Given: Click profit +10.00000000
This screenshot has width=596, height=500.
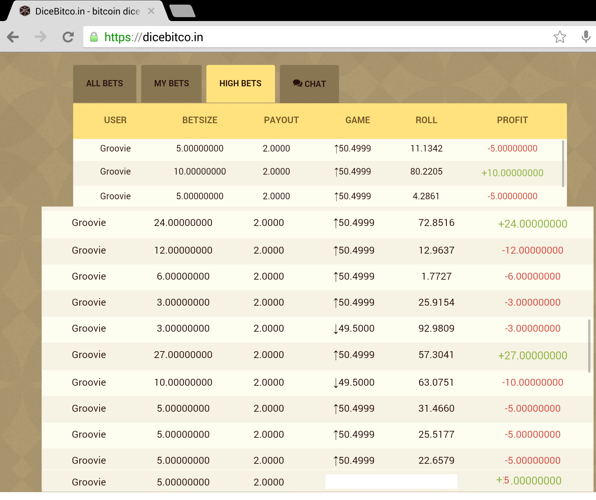Looking at the screenshot, I should pos(512,173).
